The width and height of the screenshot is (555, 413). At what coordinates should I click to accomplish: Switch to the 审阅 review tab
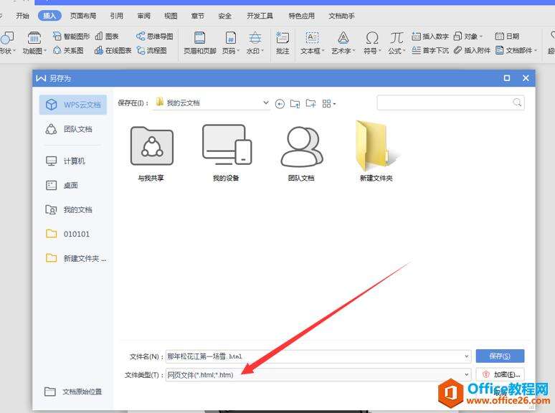click(143, 16)
